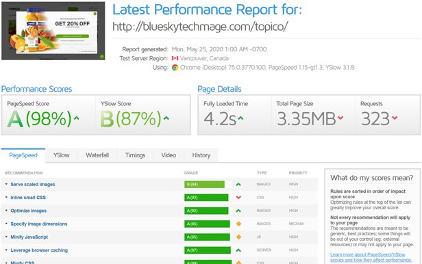Click the Vancouver, Canada region text
The height and width of the screenshot is (264, 422).
[204, 58]
